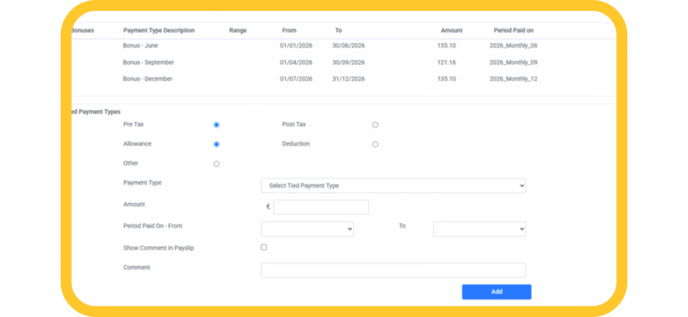Focus the Comment text field

(x=393, y=270)
